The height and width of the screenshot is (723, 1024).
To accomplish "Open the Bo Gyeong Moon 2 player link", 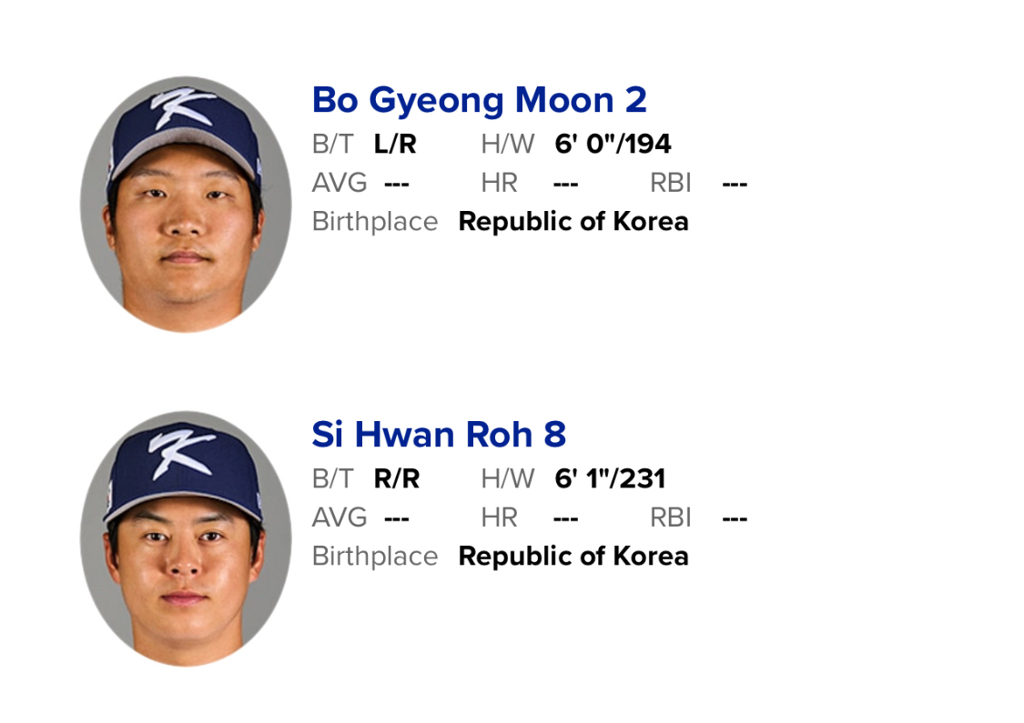I will click(x=479, y=101).
